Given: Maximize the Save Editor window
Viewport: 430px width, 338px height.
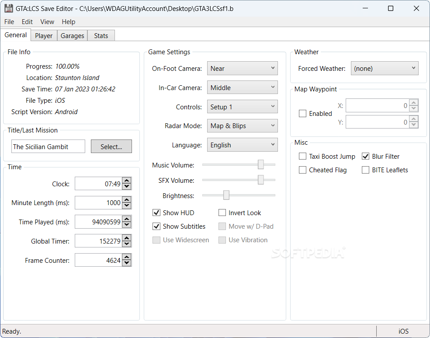Looking at the screenshot, I should click(391, 8).
